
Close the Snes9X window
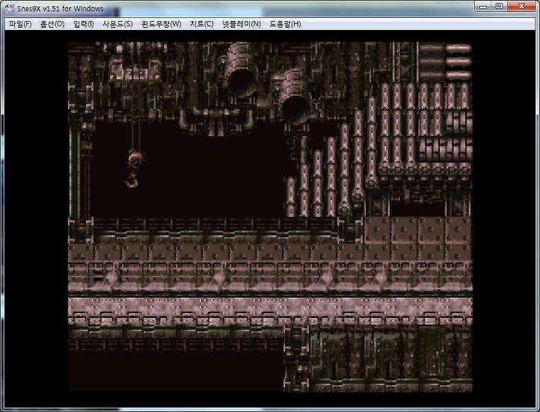pyautogui.click(x=521, y=7)
